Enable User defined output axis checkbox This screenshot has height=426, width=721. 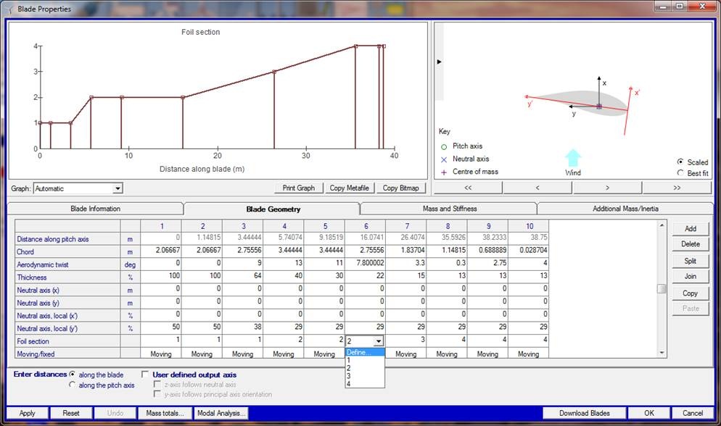pyautogui.click(x=145, y=374)
